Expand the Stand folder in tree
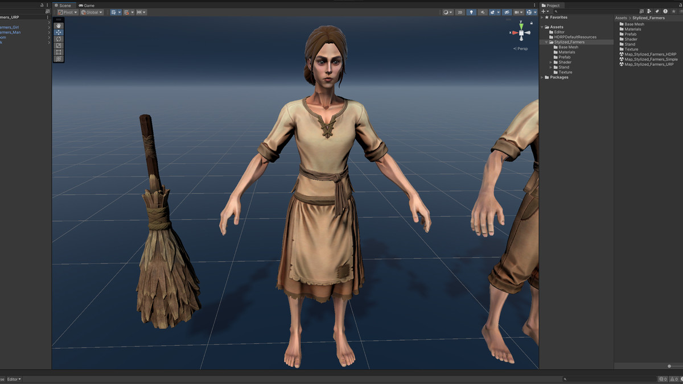 tap(551, 67)
